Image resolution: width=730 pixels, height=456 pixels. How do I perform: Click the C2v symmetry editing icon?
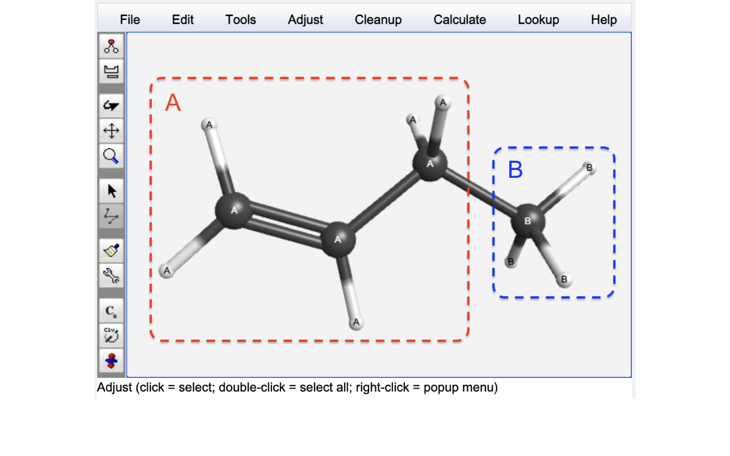point(111,336)
